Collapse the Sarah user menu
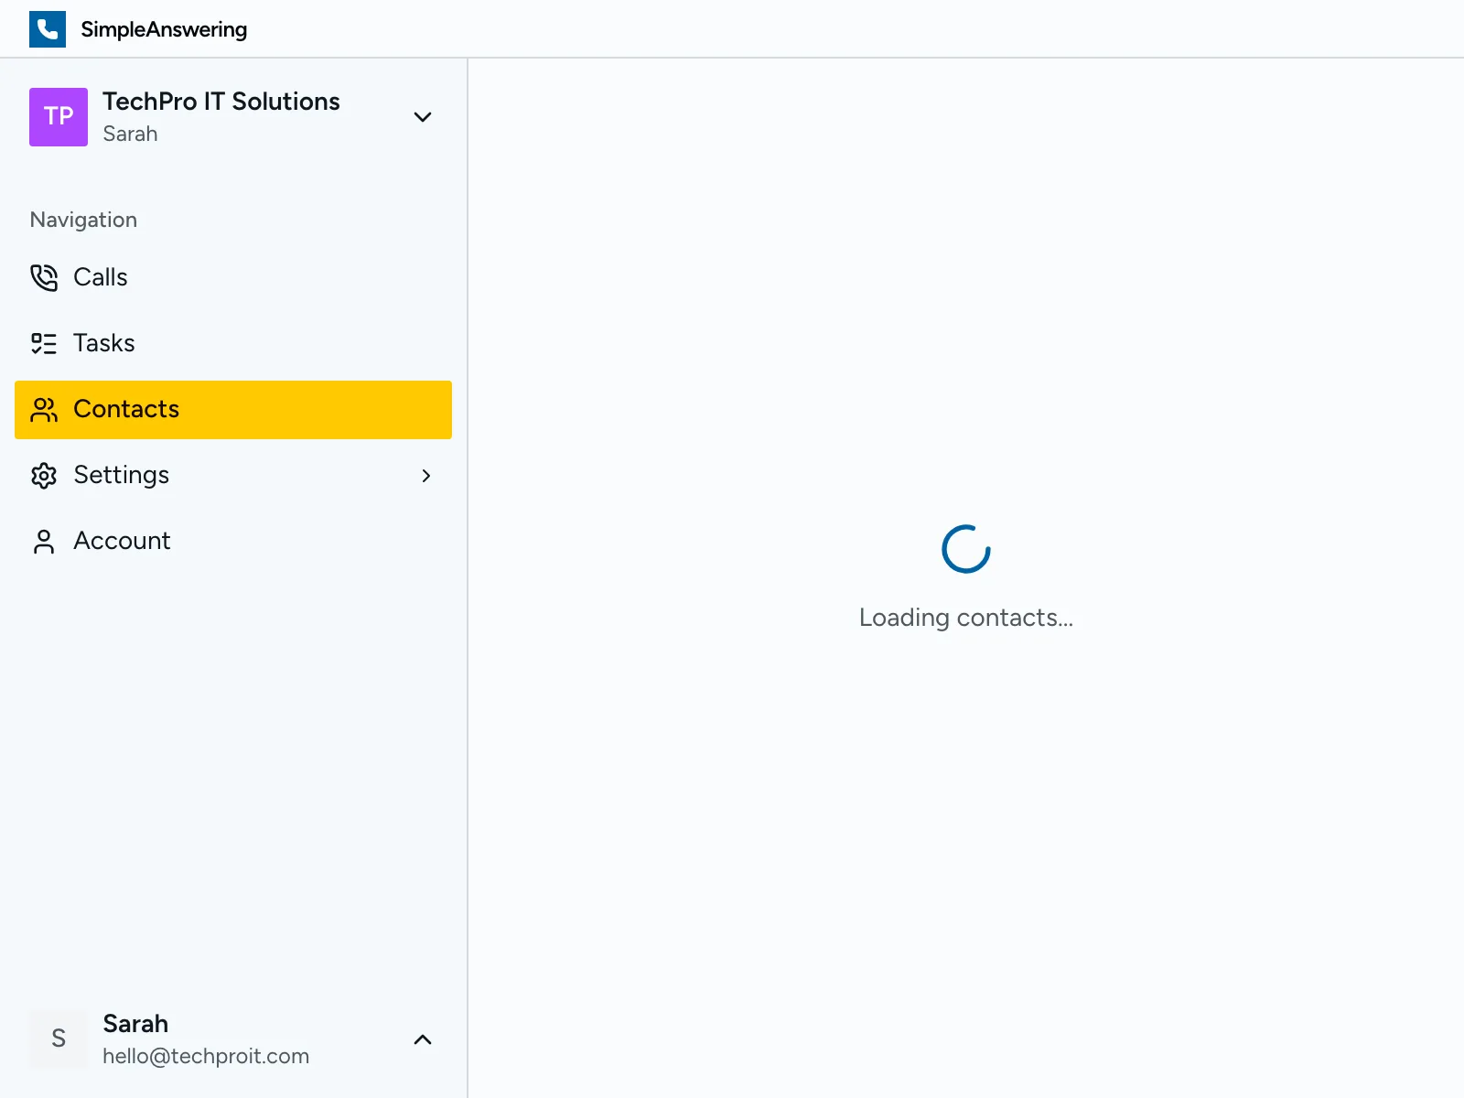This screenshot has width=1464, height=1098. pyautogui.click(x=422, y=1039)
